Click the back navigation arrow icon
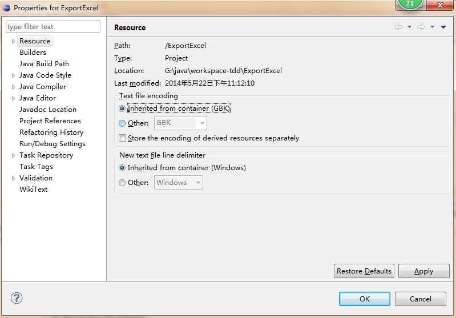 click(x=399, y=27)
